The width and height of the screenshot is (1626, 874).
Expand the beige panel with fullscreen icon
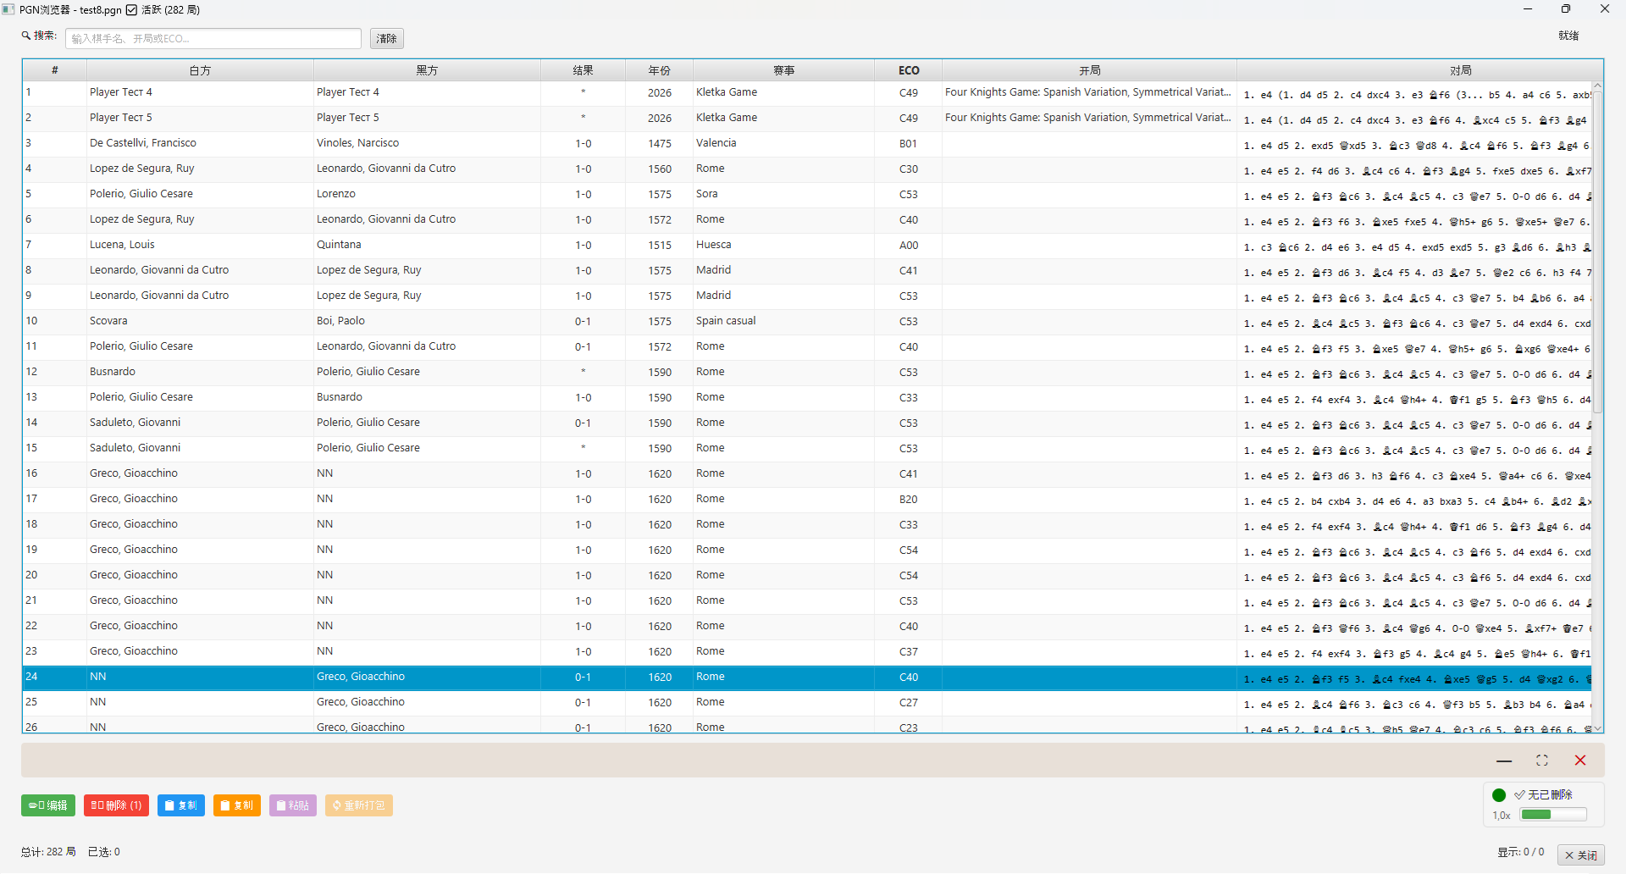point(1542,761)
